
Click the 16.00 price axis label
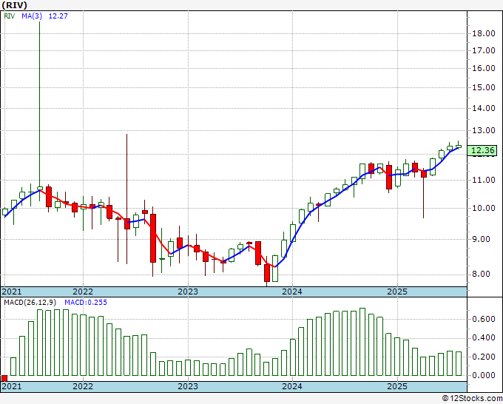coord(484,68)
